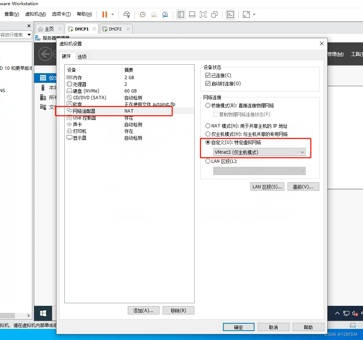Click the console view icon
The height and width of the screenshot is (340, 363).
[230, 14]
